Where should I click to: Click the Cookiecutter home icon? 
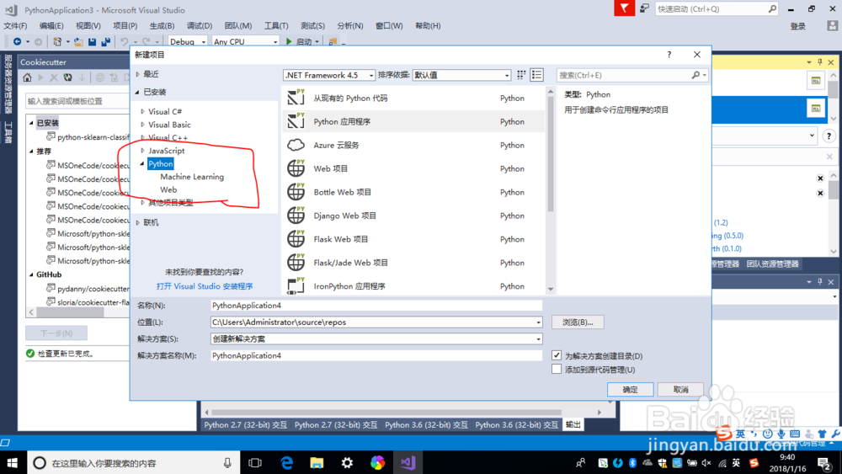click(28, 77)
